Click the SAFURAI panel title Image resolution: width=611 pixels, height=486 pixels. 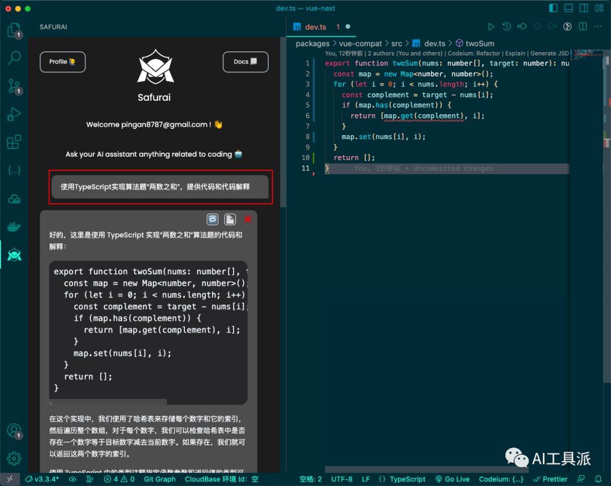point(53,27)
